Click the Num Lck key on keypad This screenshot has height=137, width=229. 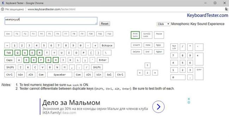click(x=174, y=47)
